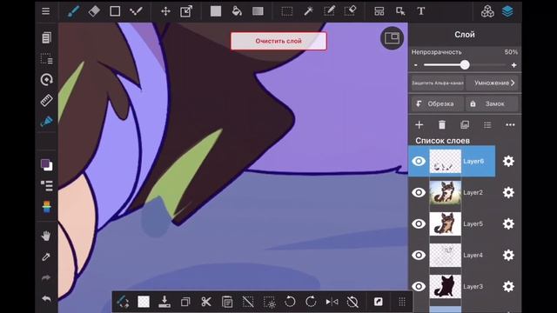
Task: Open the hamburger main menu
Action: click(x=46, y=11)
